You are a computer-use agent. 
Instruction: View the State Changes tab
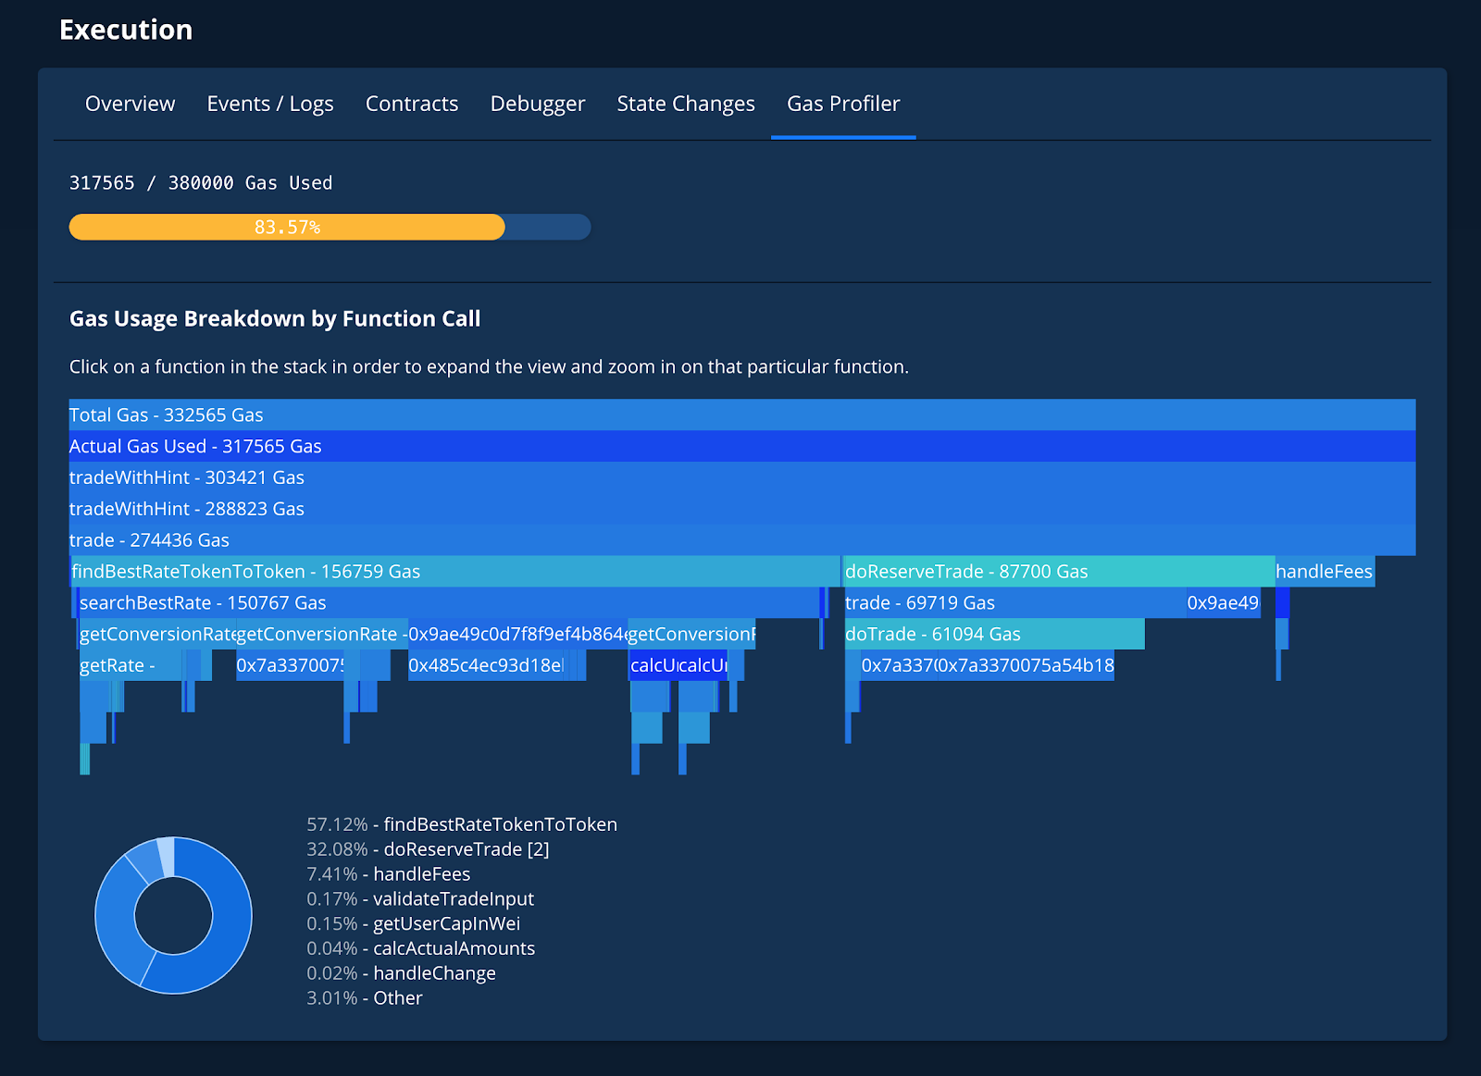[x=686, y=104]
